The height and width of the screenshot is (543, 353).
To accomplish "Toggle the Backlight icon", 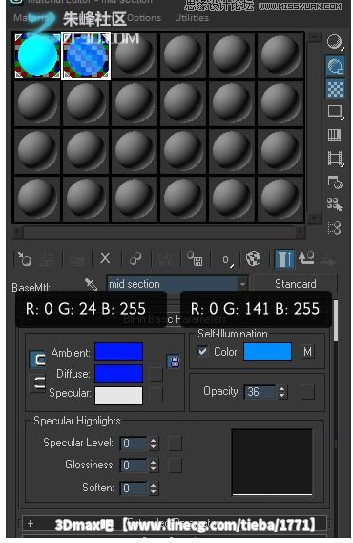I will [335, 66].
